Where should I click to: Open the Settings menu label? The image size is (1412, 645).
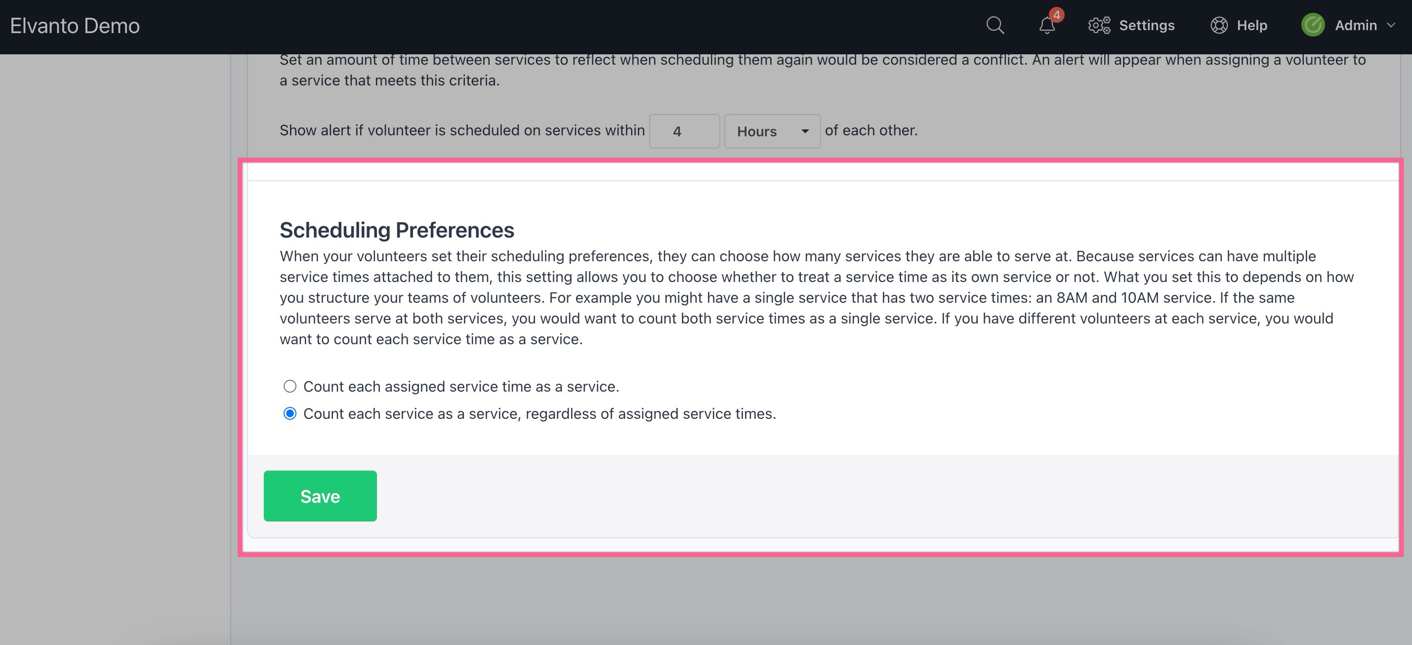1147,25
